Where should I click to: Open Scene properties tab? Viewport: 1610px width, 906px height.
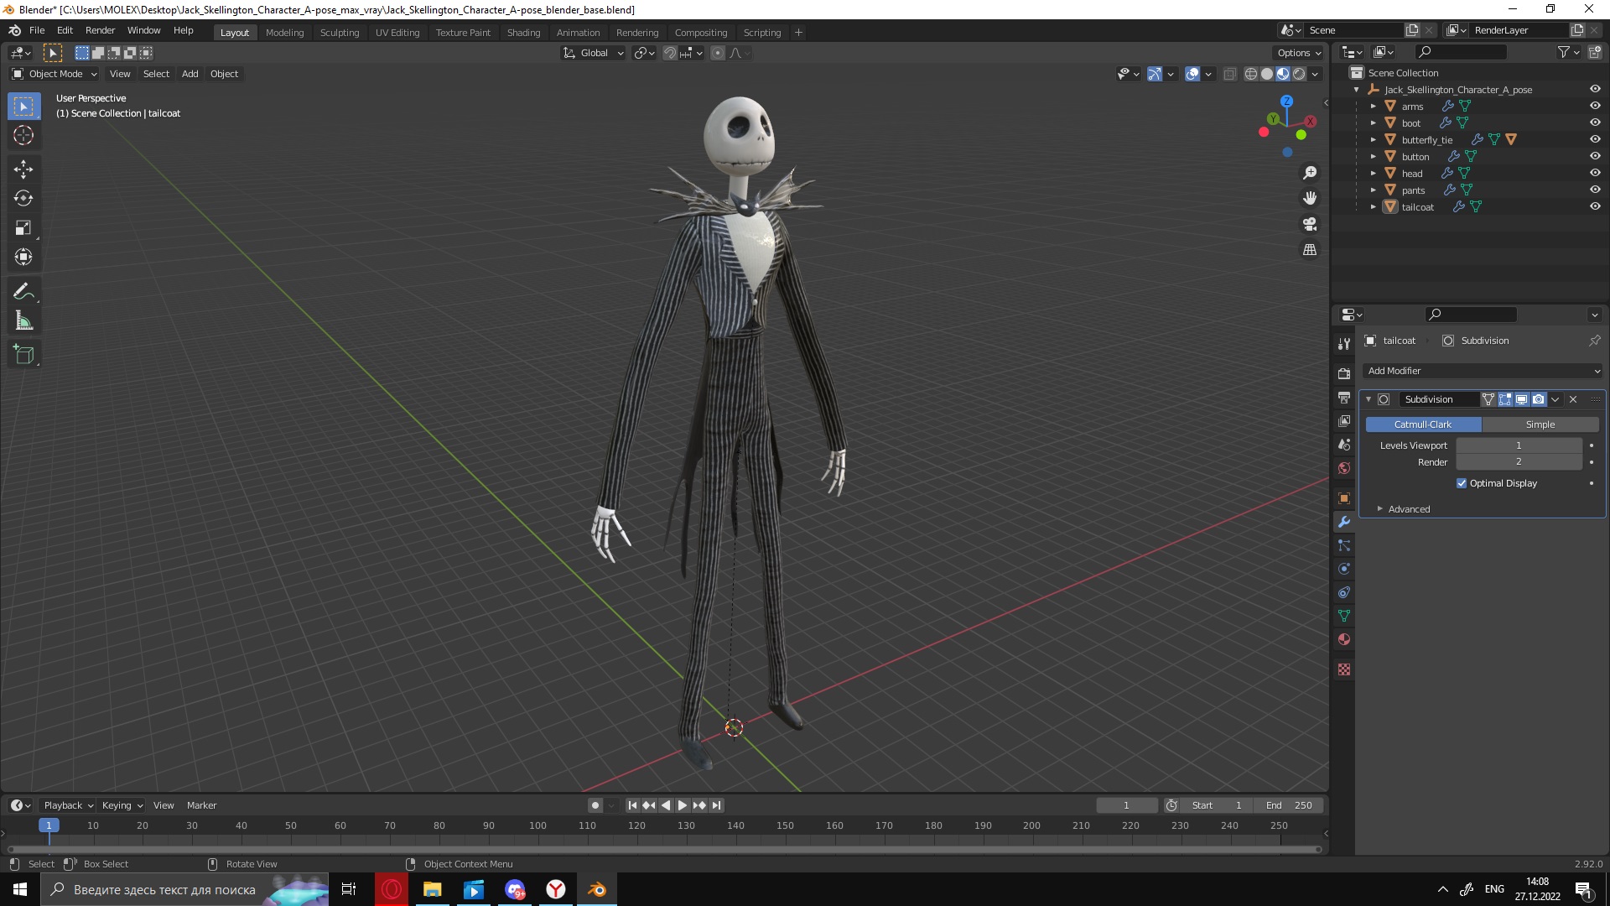pyautogui.click(x=1344, y=444)
